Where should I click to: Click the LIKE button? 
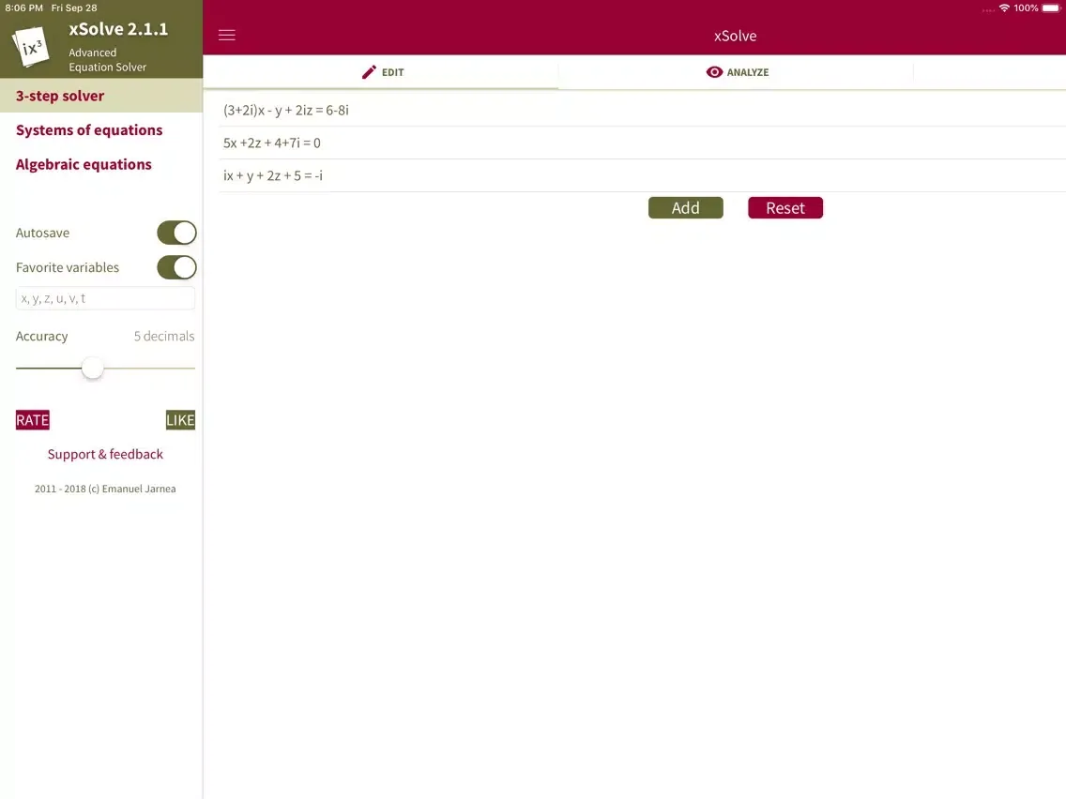(x=180, y=420)
